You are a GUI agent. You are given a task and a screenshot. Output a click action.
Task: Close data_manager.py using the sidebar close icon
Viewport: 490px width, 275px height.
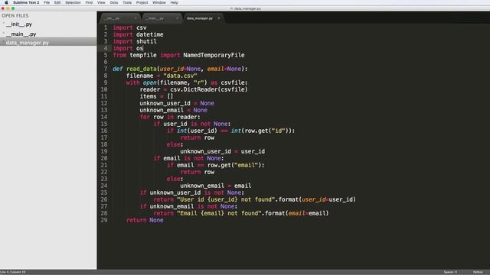[x=3, y=42]
